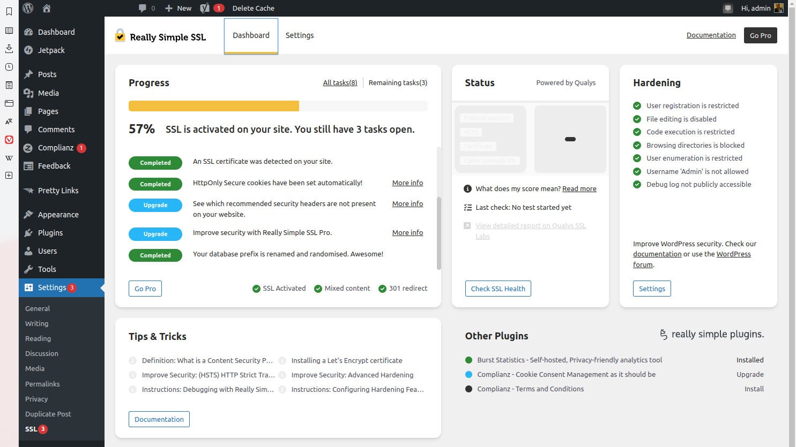Click the Go Pro header button

pos(760,35)
